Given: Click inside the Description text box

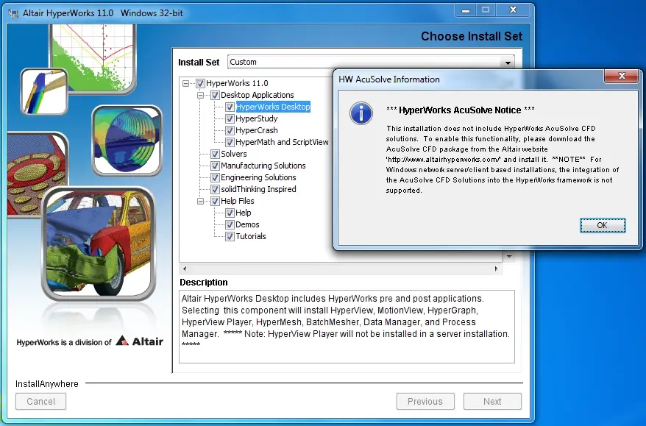Looking at the screenshot, I should click(347, 327).
